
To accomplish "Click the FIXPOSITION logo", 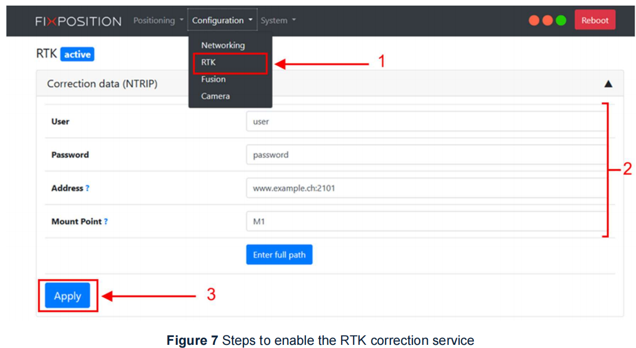I will pos(78,20).
